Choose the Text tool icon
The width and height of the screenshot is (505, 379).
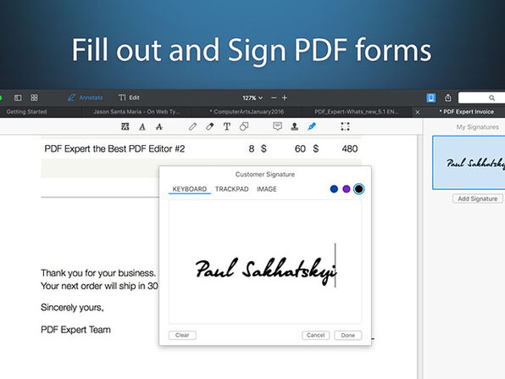point(227,126)
